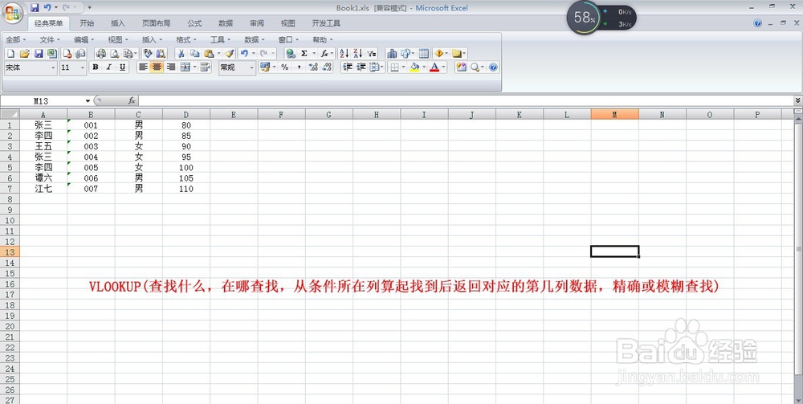This screenshot has width=803, height=404.
Task: Open the 工具 classic menu
Action: [220, 39]
